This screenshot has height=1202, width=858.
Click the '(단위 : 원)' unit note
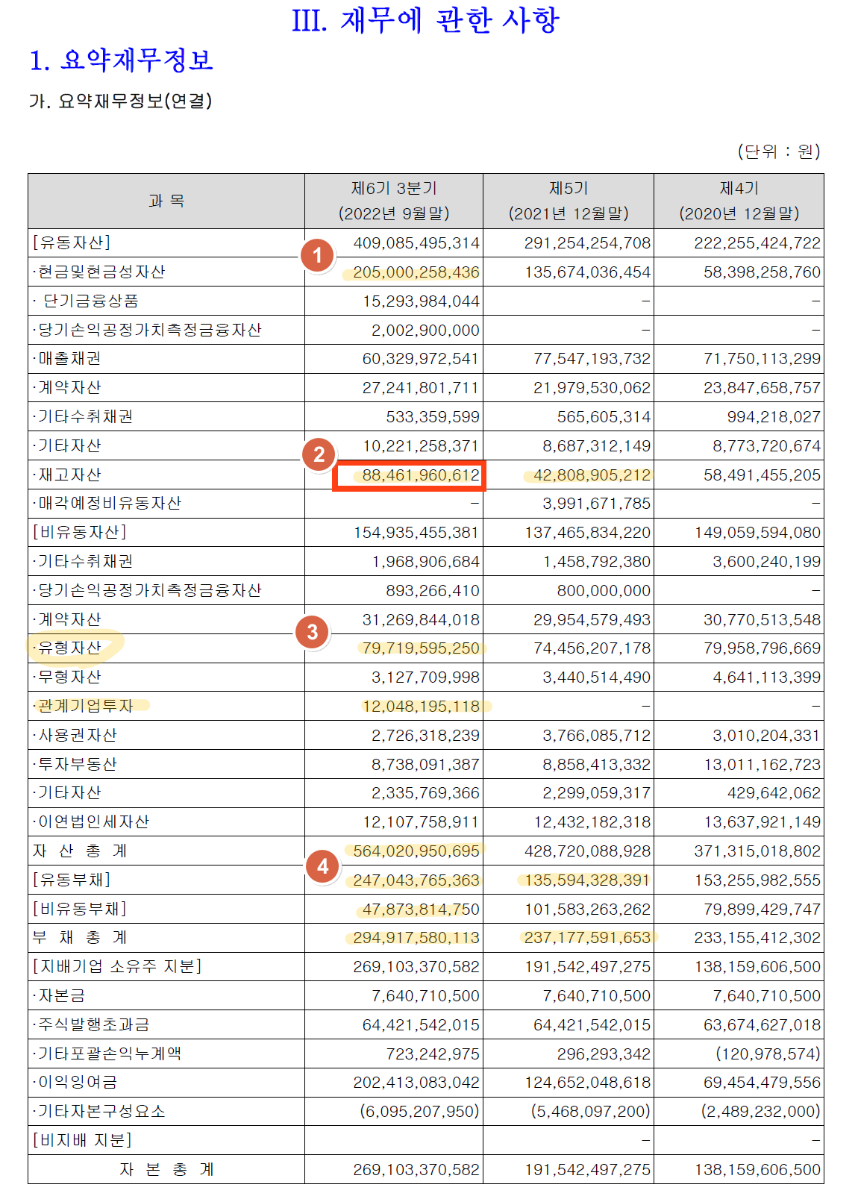[779, 151]
